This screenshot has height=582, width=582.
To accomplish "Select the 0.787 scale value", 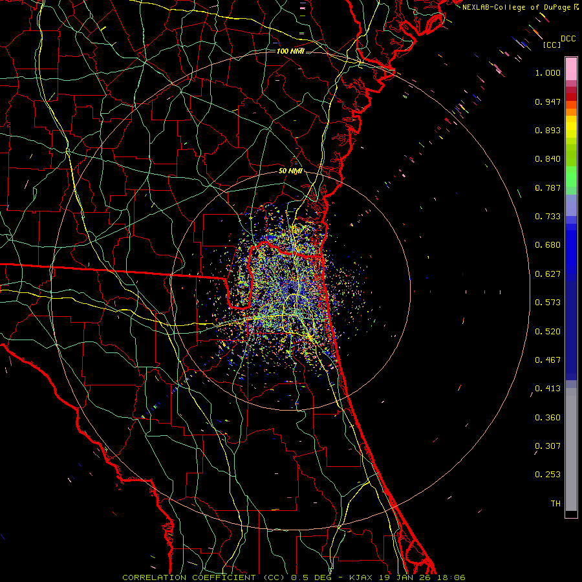I will click(548, 188).
